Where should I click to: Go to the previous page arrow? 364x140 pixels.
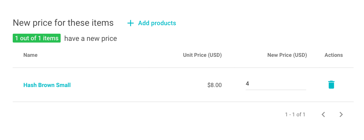(323, 115)
